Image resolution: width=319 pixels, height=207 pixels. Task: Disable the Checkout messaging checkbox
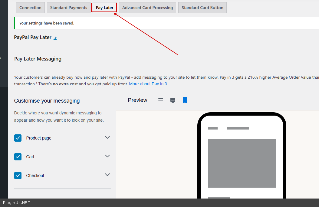18,176
